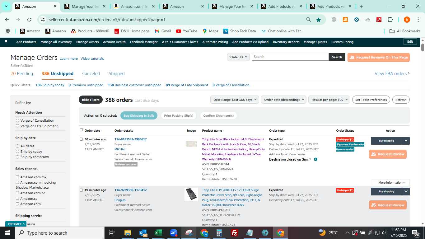Reload the page with the refresh icon
This screenshot has height=239, width=425.
[29, 20]
